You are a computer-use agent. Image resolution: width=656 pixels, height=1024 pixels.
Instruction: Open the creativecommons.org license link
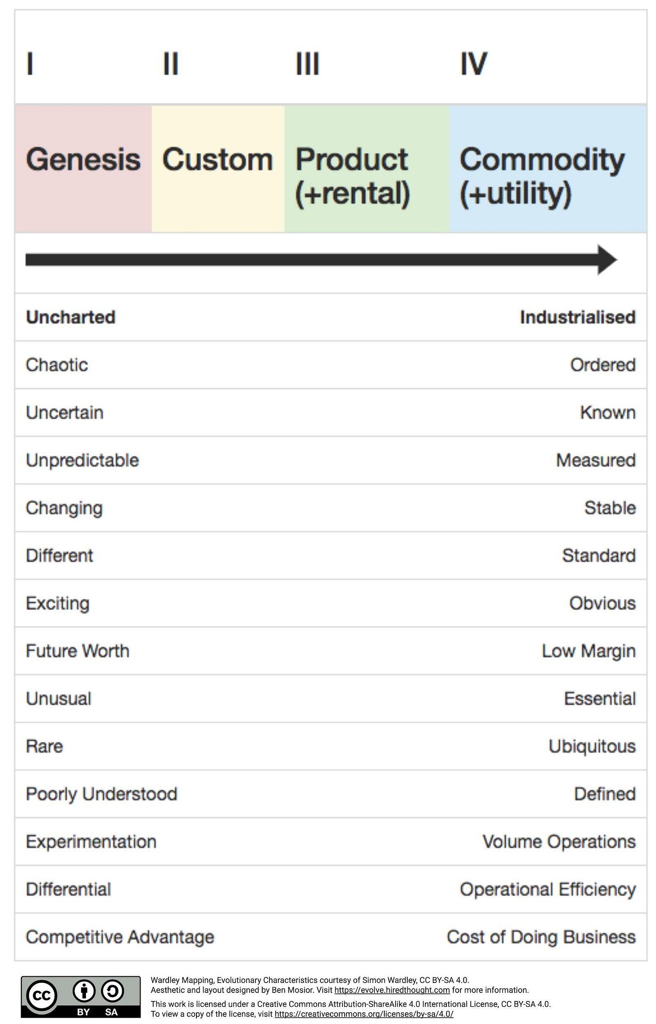tap(364, 1014)
